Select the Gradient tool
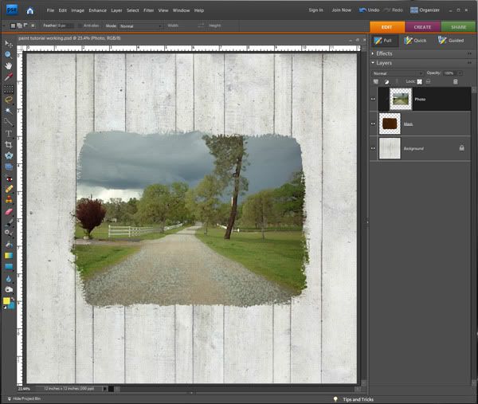 point(9,256)
